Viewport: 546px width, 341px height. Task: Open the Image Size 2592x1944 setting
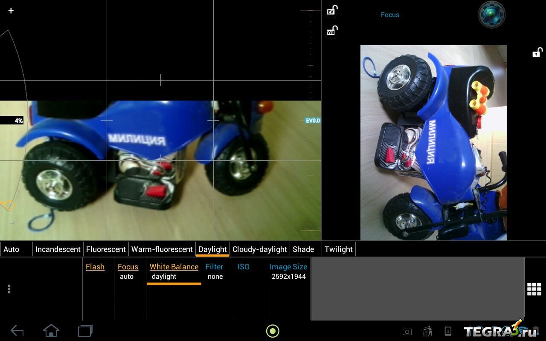288,272
